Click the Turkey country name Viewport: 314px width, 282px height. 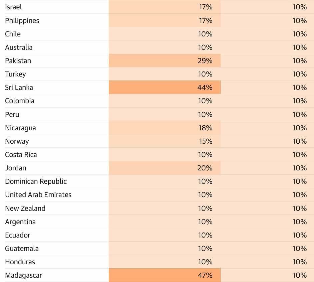(15, 74)
